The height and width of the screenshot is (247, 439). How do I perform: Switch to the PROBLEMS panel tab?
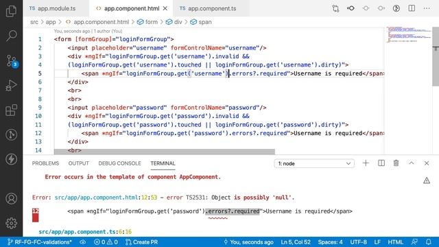tap(45, 163)
